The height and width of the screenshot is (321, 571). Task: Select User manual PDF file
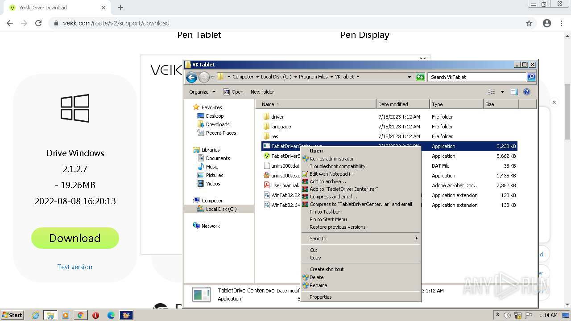(281, 185)
